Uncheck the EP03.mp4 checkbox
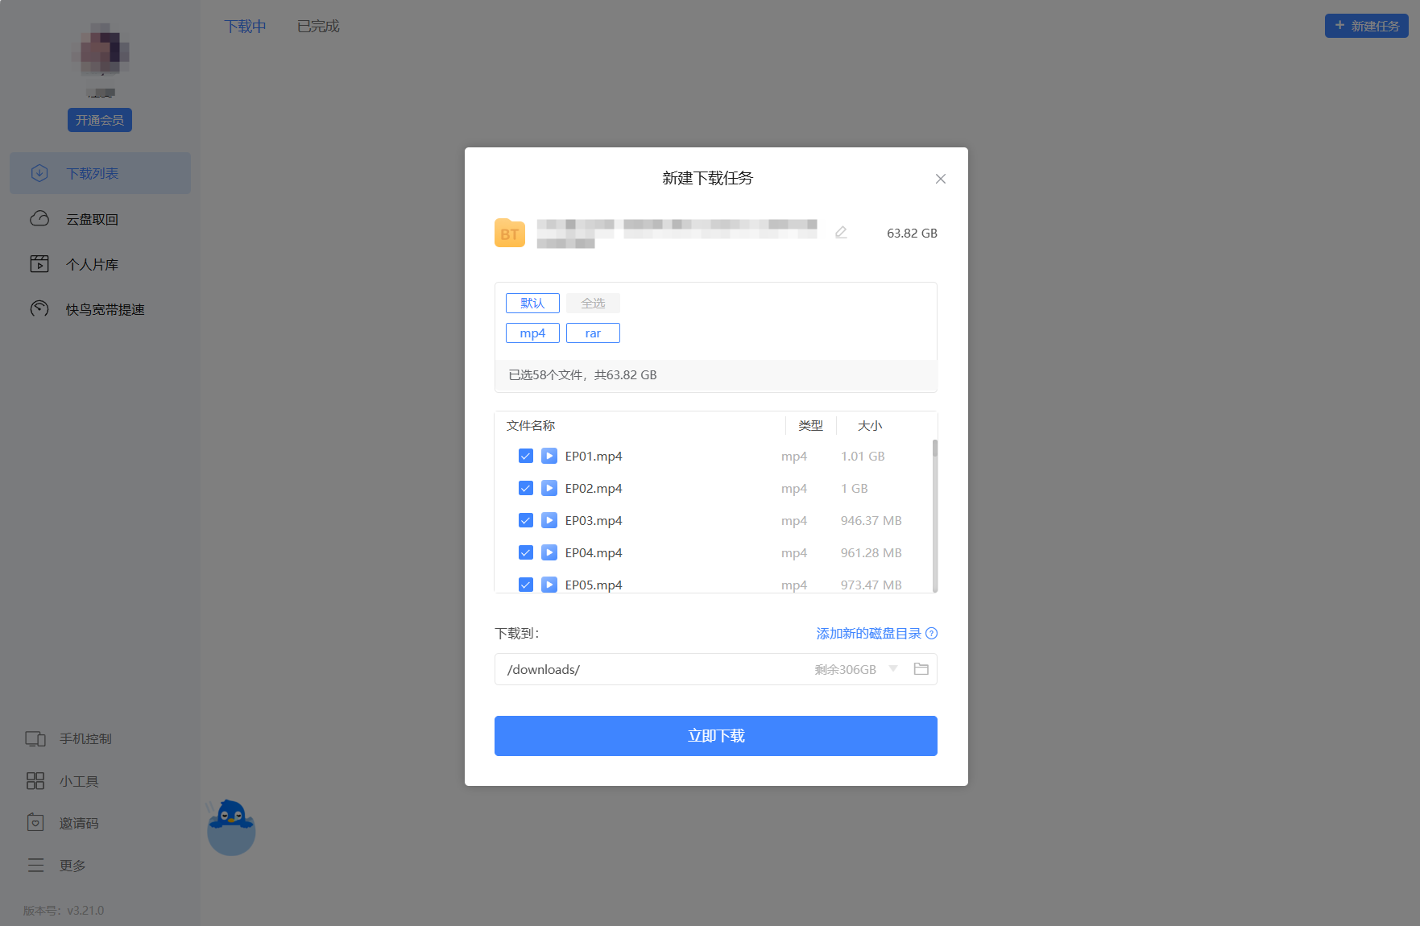This screenshot has height=926, width=1420. coord(526,521)
